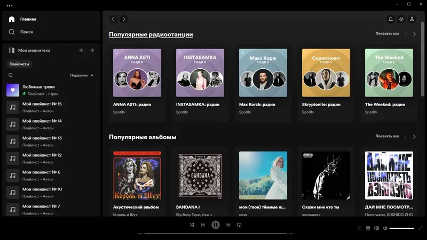
Task: Skip to next track
Action: pos(228,225)
